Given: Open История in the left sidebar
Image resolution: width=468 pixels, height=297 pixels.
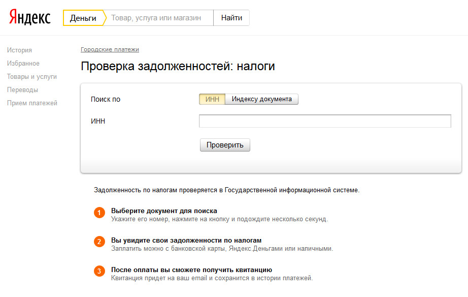Looking at the screenshot, I should [x=19, y=50].
